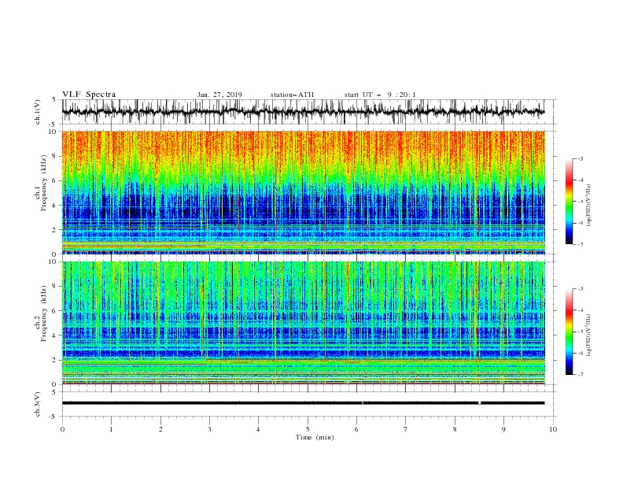The width and height of the screenshot is (623, 482).
Task: Click inside the ch.2 spectrogram panel
Action: 303,323
